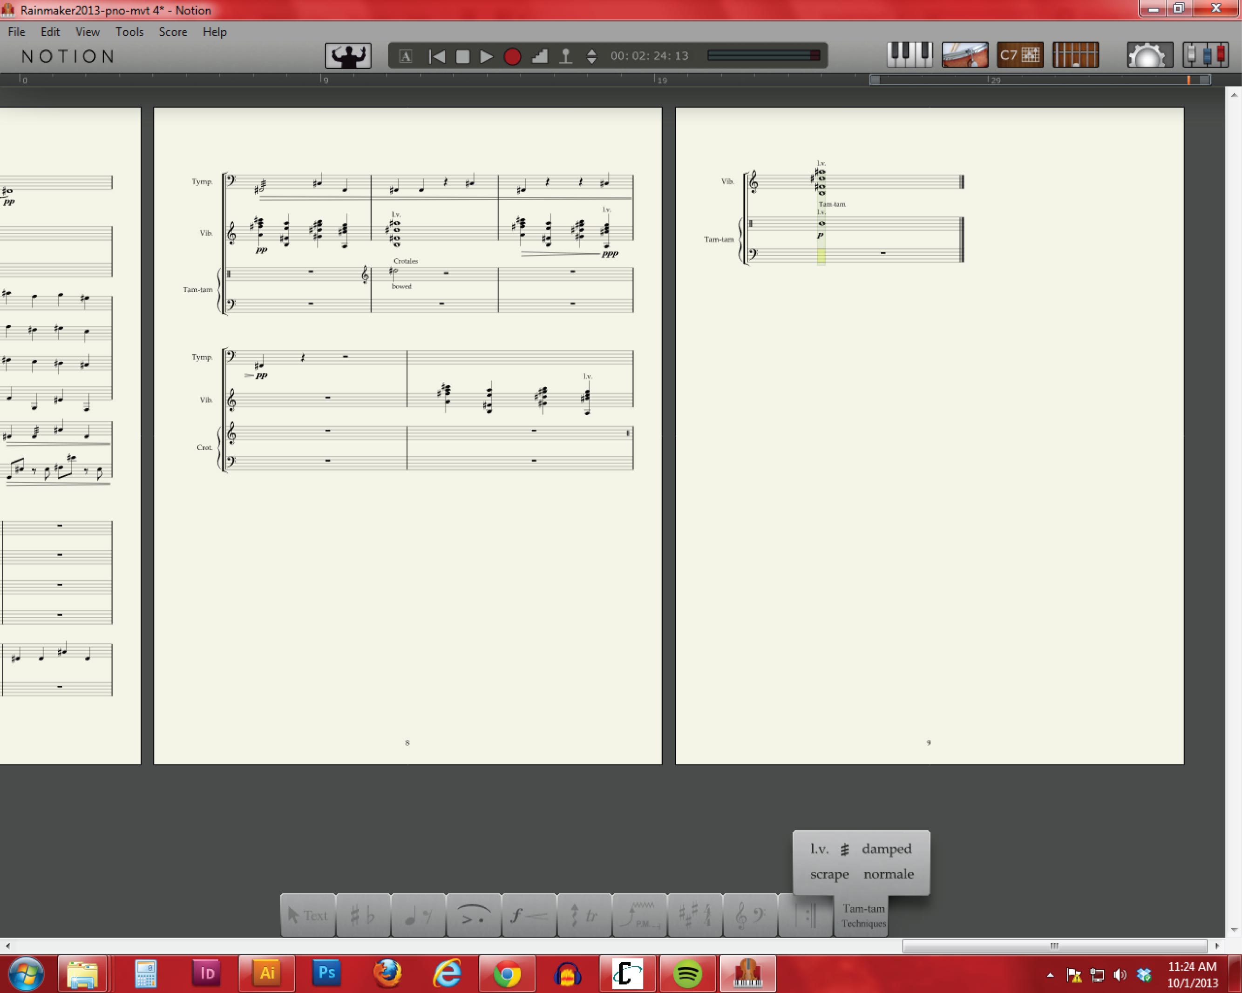The image size is (1242, 993).
Task: Stop playback with the square button
Action: tap(462, 56)
